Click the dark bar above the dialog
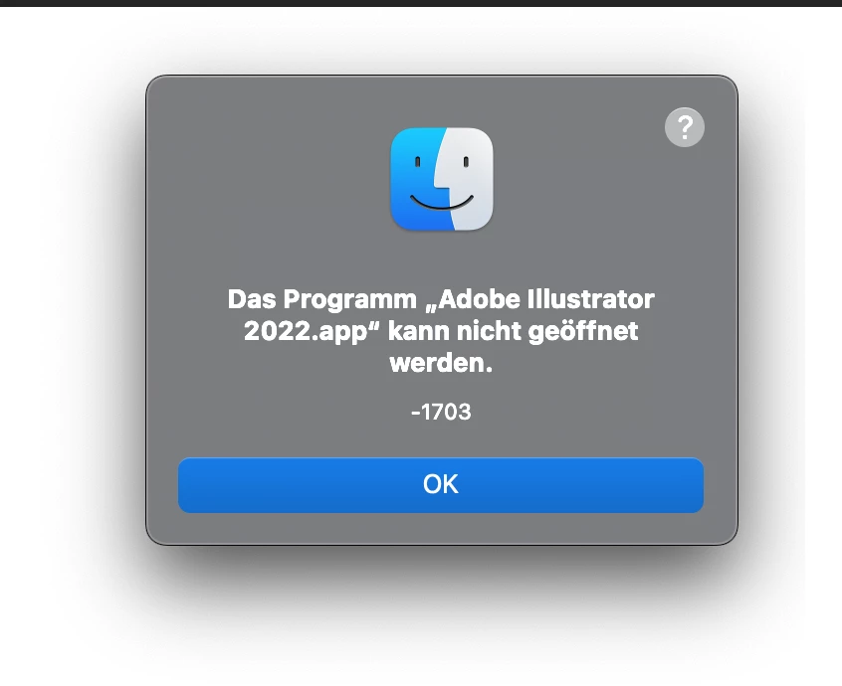 [421, 3]
